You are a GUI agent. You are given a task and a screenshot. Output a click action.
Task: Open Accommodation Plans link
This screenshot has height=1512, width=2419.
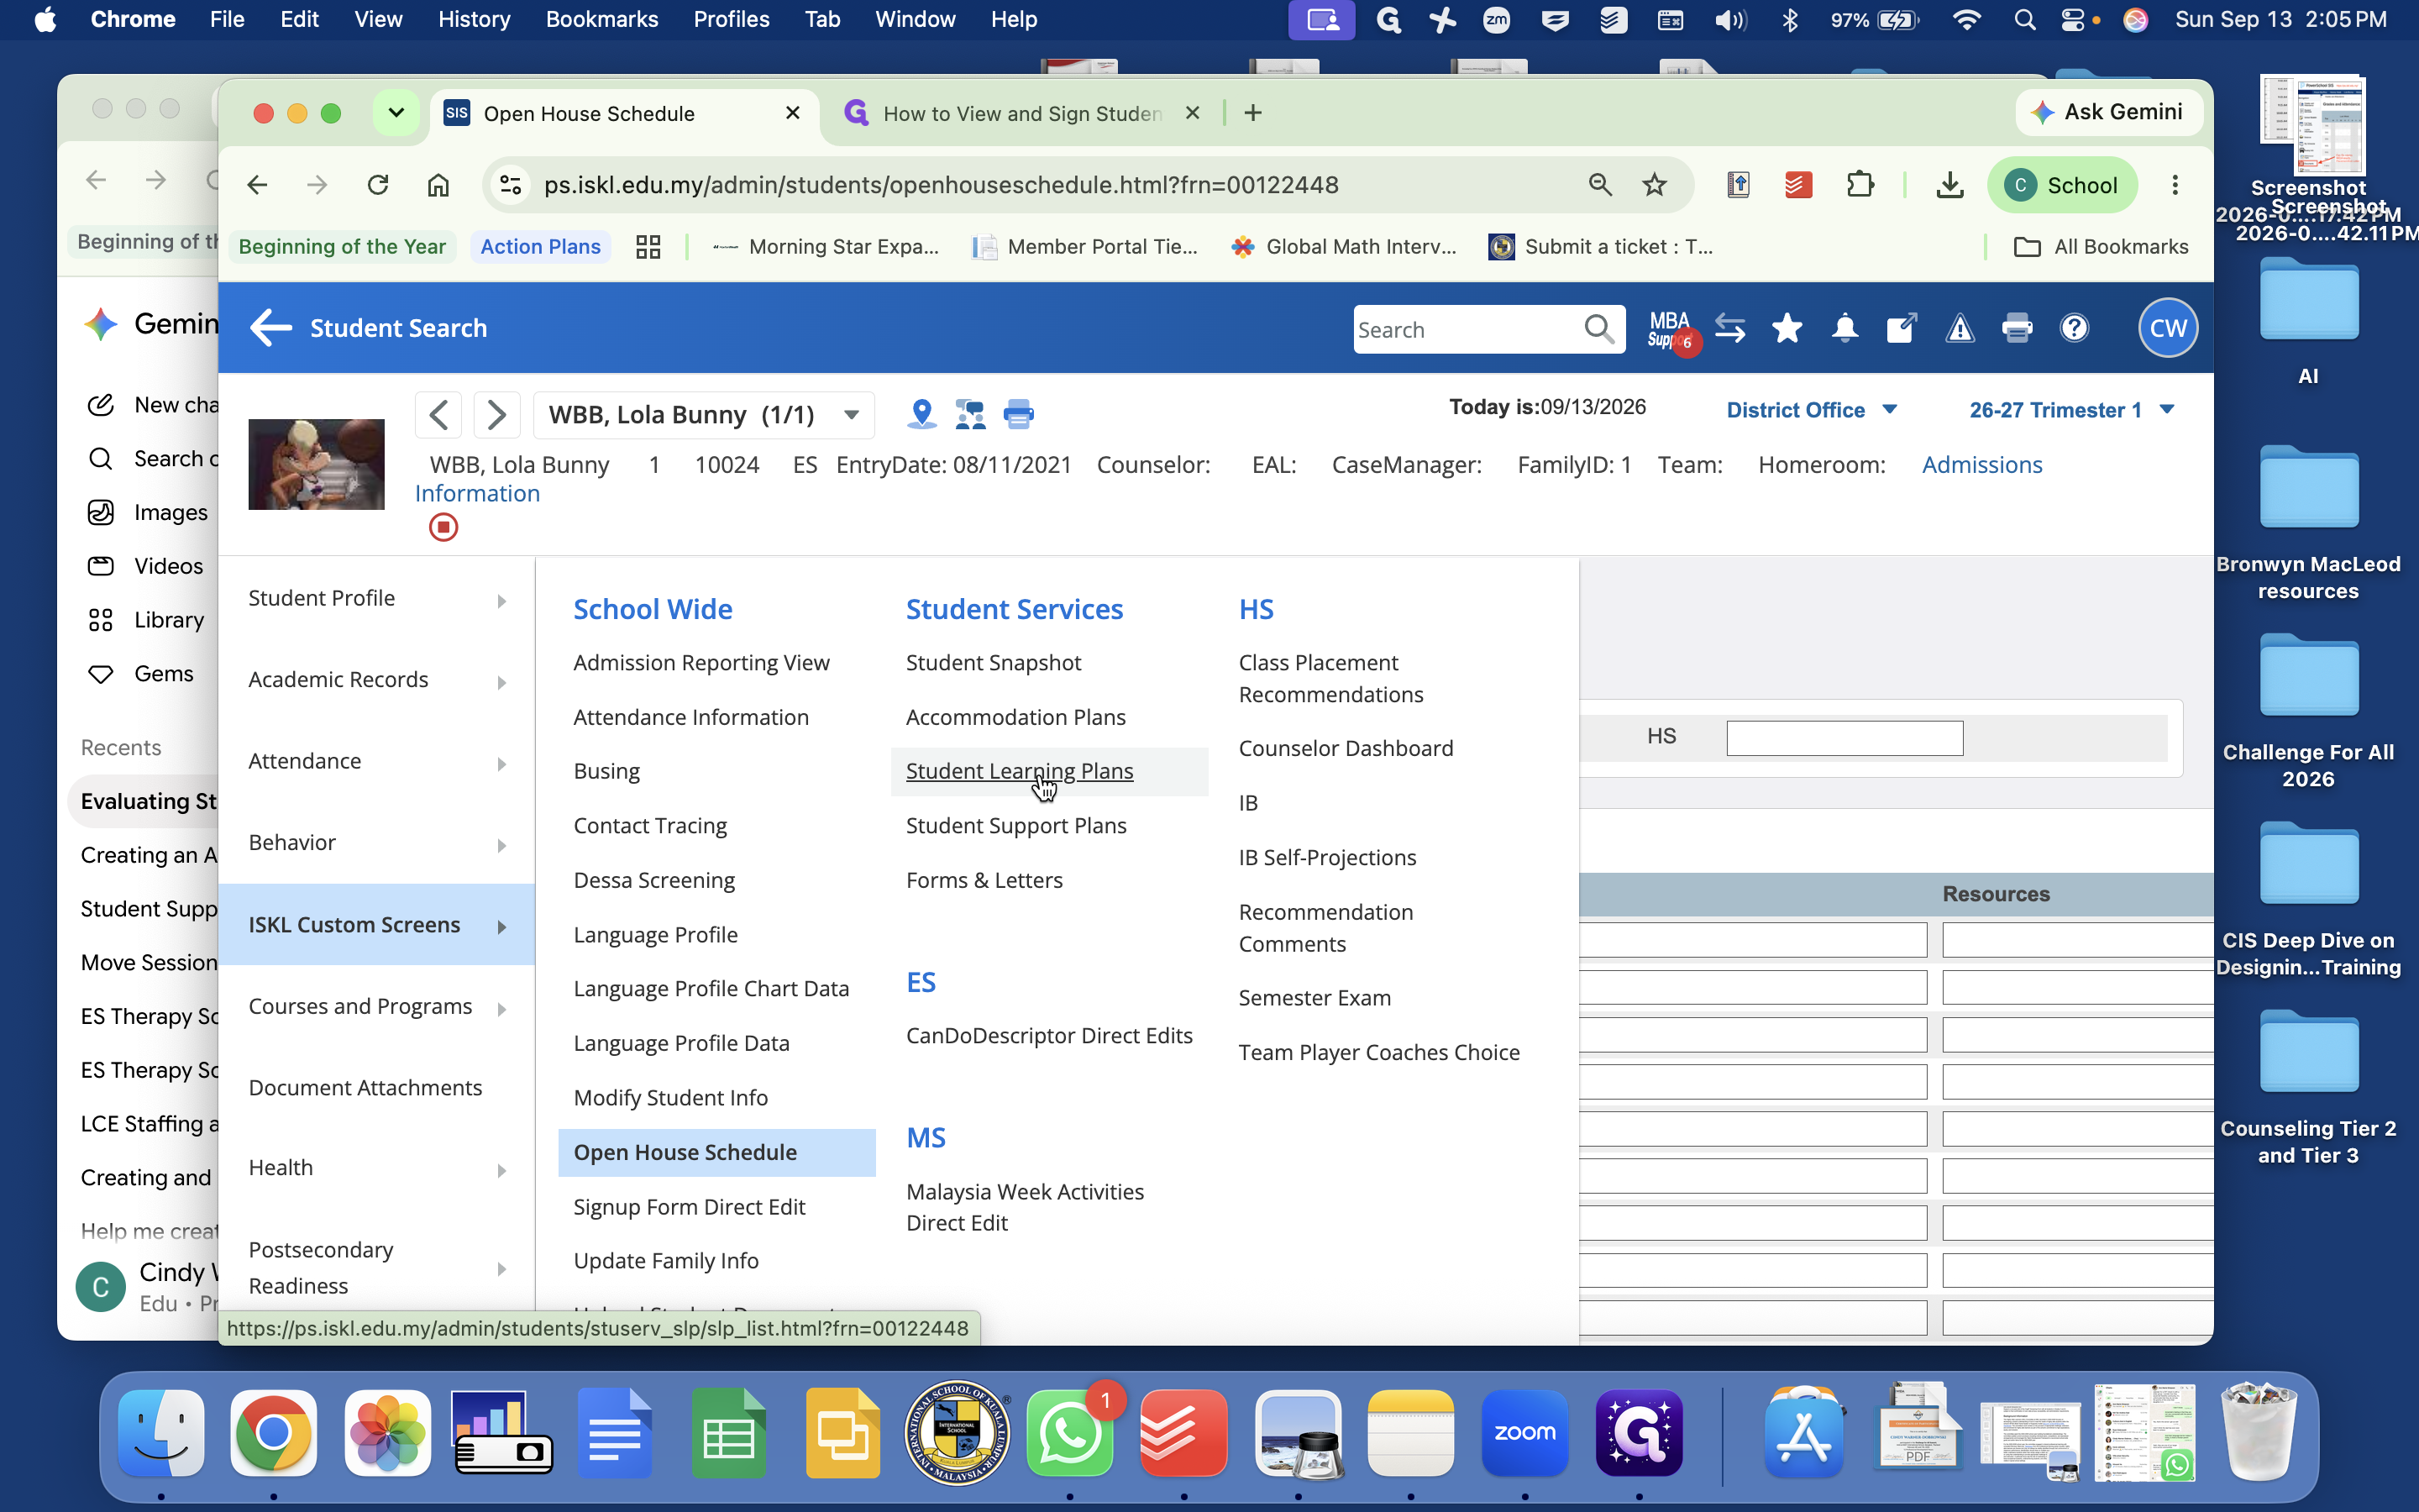tap(1015, 717)
